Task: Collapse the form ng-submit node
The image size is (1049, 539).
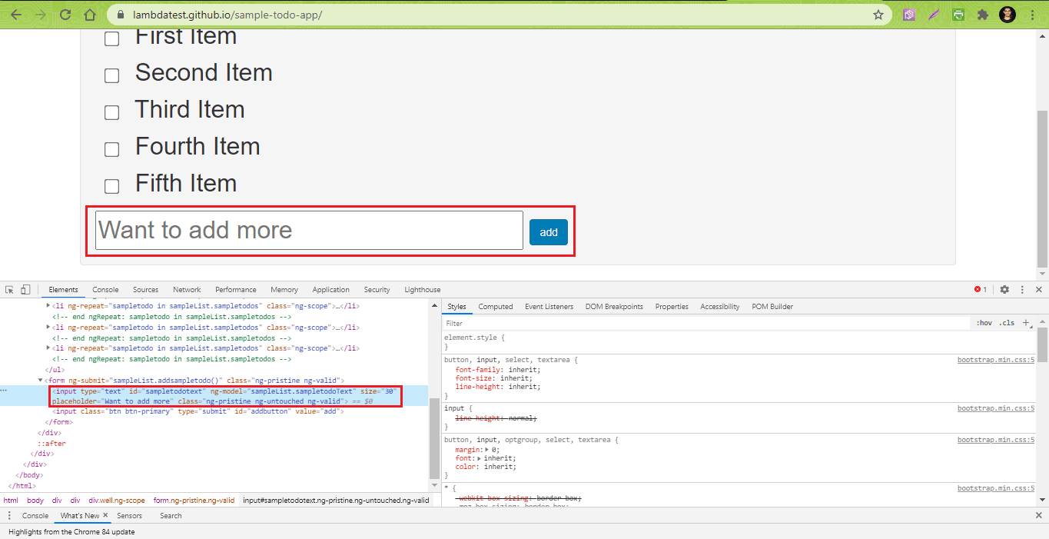Action: (x=41, y=381)
